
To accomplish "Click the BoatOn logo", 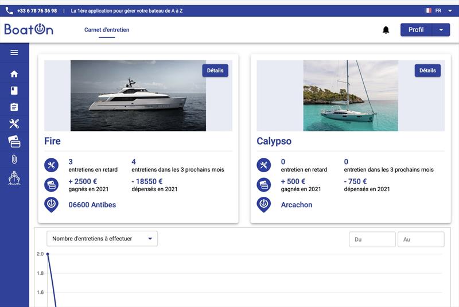I will tap(29, 29).
